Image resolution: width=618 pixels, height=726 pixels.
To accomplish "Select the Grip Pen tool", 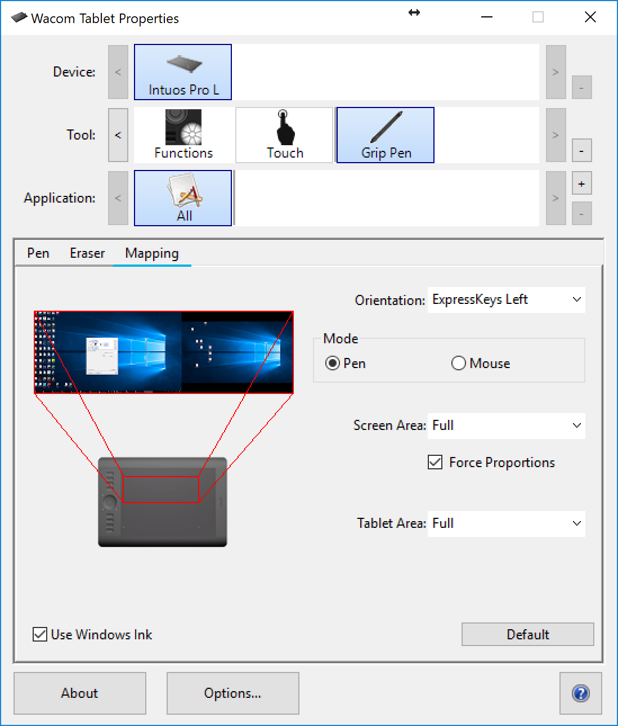I will 386,135.
